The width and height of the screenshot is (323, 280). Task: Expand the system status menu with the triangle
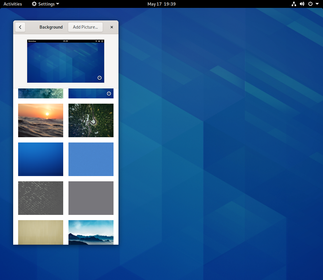point(317,4)
